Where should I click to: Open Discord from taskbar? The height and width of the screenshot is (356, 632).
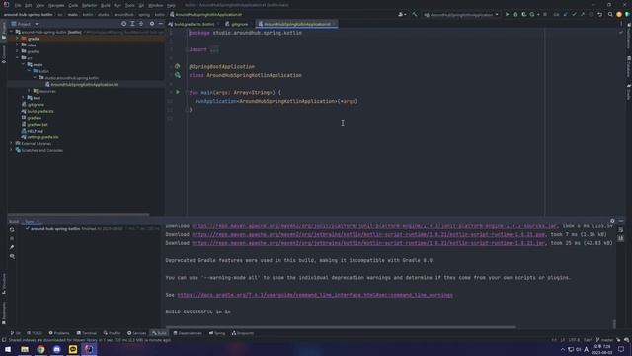pos(57,349)
